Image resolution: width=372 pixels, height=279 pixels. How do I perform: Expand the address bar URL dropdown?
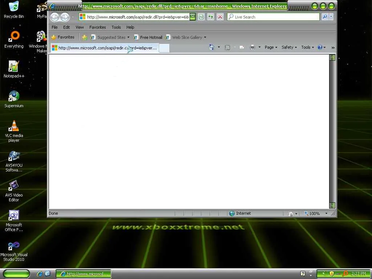point(193,17)
